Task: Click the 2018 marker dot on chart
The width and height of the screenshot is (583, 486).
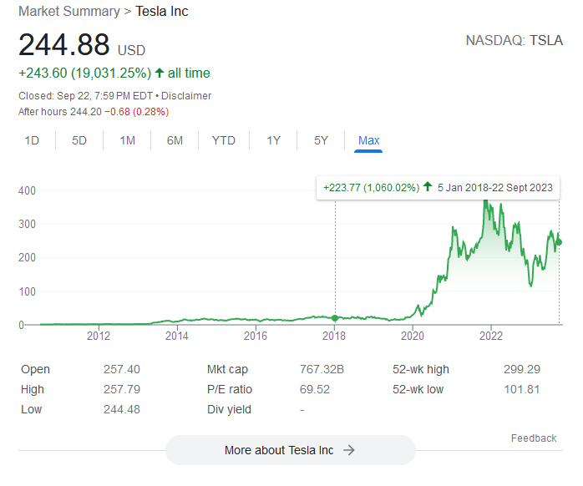Action: pyautogui.click(x=335, y=318)
